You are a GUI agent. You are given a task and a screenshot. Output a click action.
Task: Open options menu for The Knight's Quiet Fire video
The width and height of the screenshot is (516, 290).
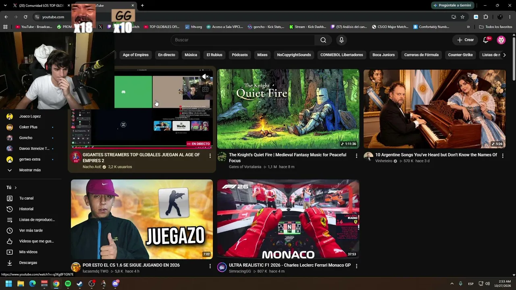point(356,155)
